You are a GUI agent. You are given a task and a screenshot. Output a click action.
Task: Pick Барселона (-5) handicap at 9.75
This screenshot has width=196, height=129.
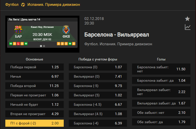click(x=98, y=86)
